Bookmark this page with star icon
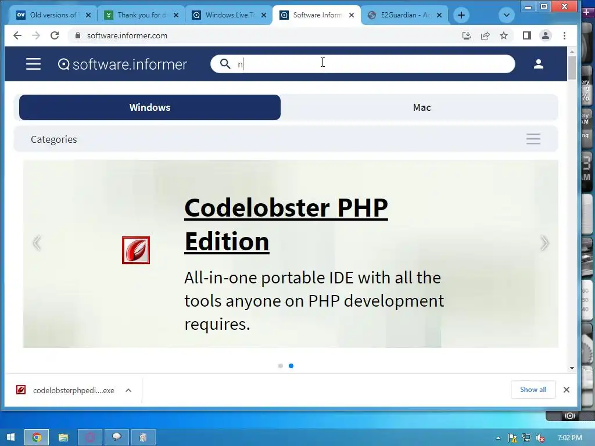The height and width of the screenshot is (446, 595). pos(504,35)
